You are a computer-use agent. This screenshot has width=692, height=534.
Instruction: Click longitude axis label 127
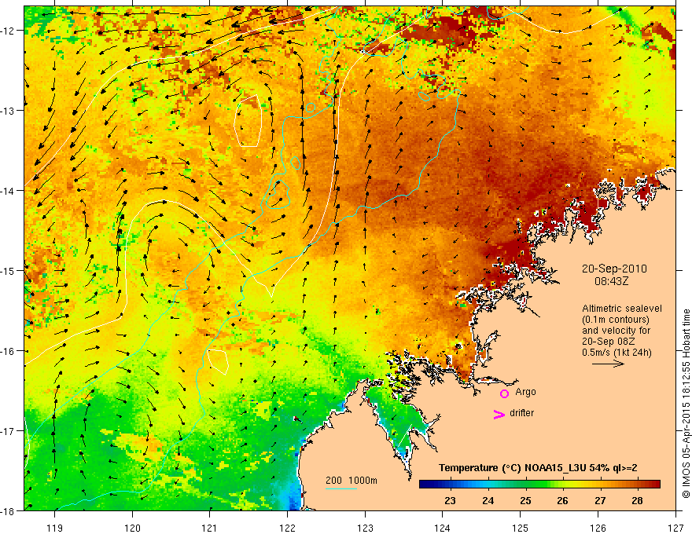(x=675, y=528)
